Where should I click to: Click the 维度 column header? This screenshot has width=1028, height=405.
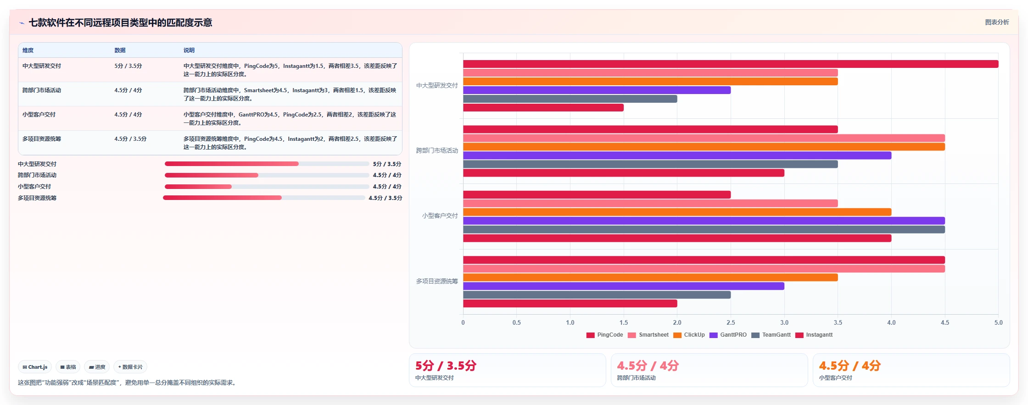click(x=28, y=50)
